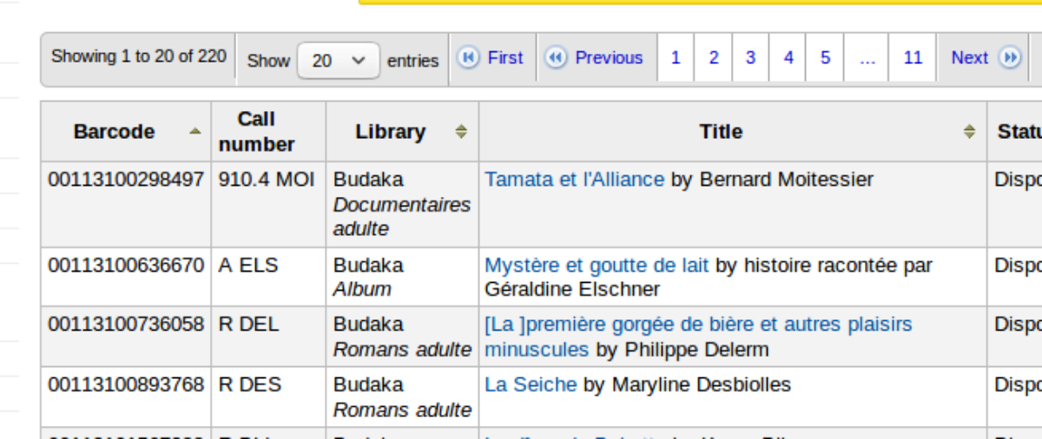This screenshot has height=439, width=1042.
Task: Jump to page 3 of results
Action: 750,58
